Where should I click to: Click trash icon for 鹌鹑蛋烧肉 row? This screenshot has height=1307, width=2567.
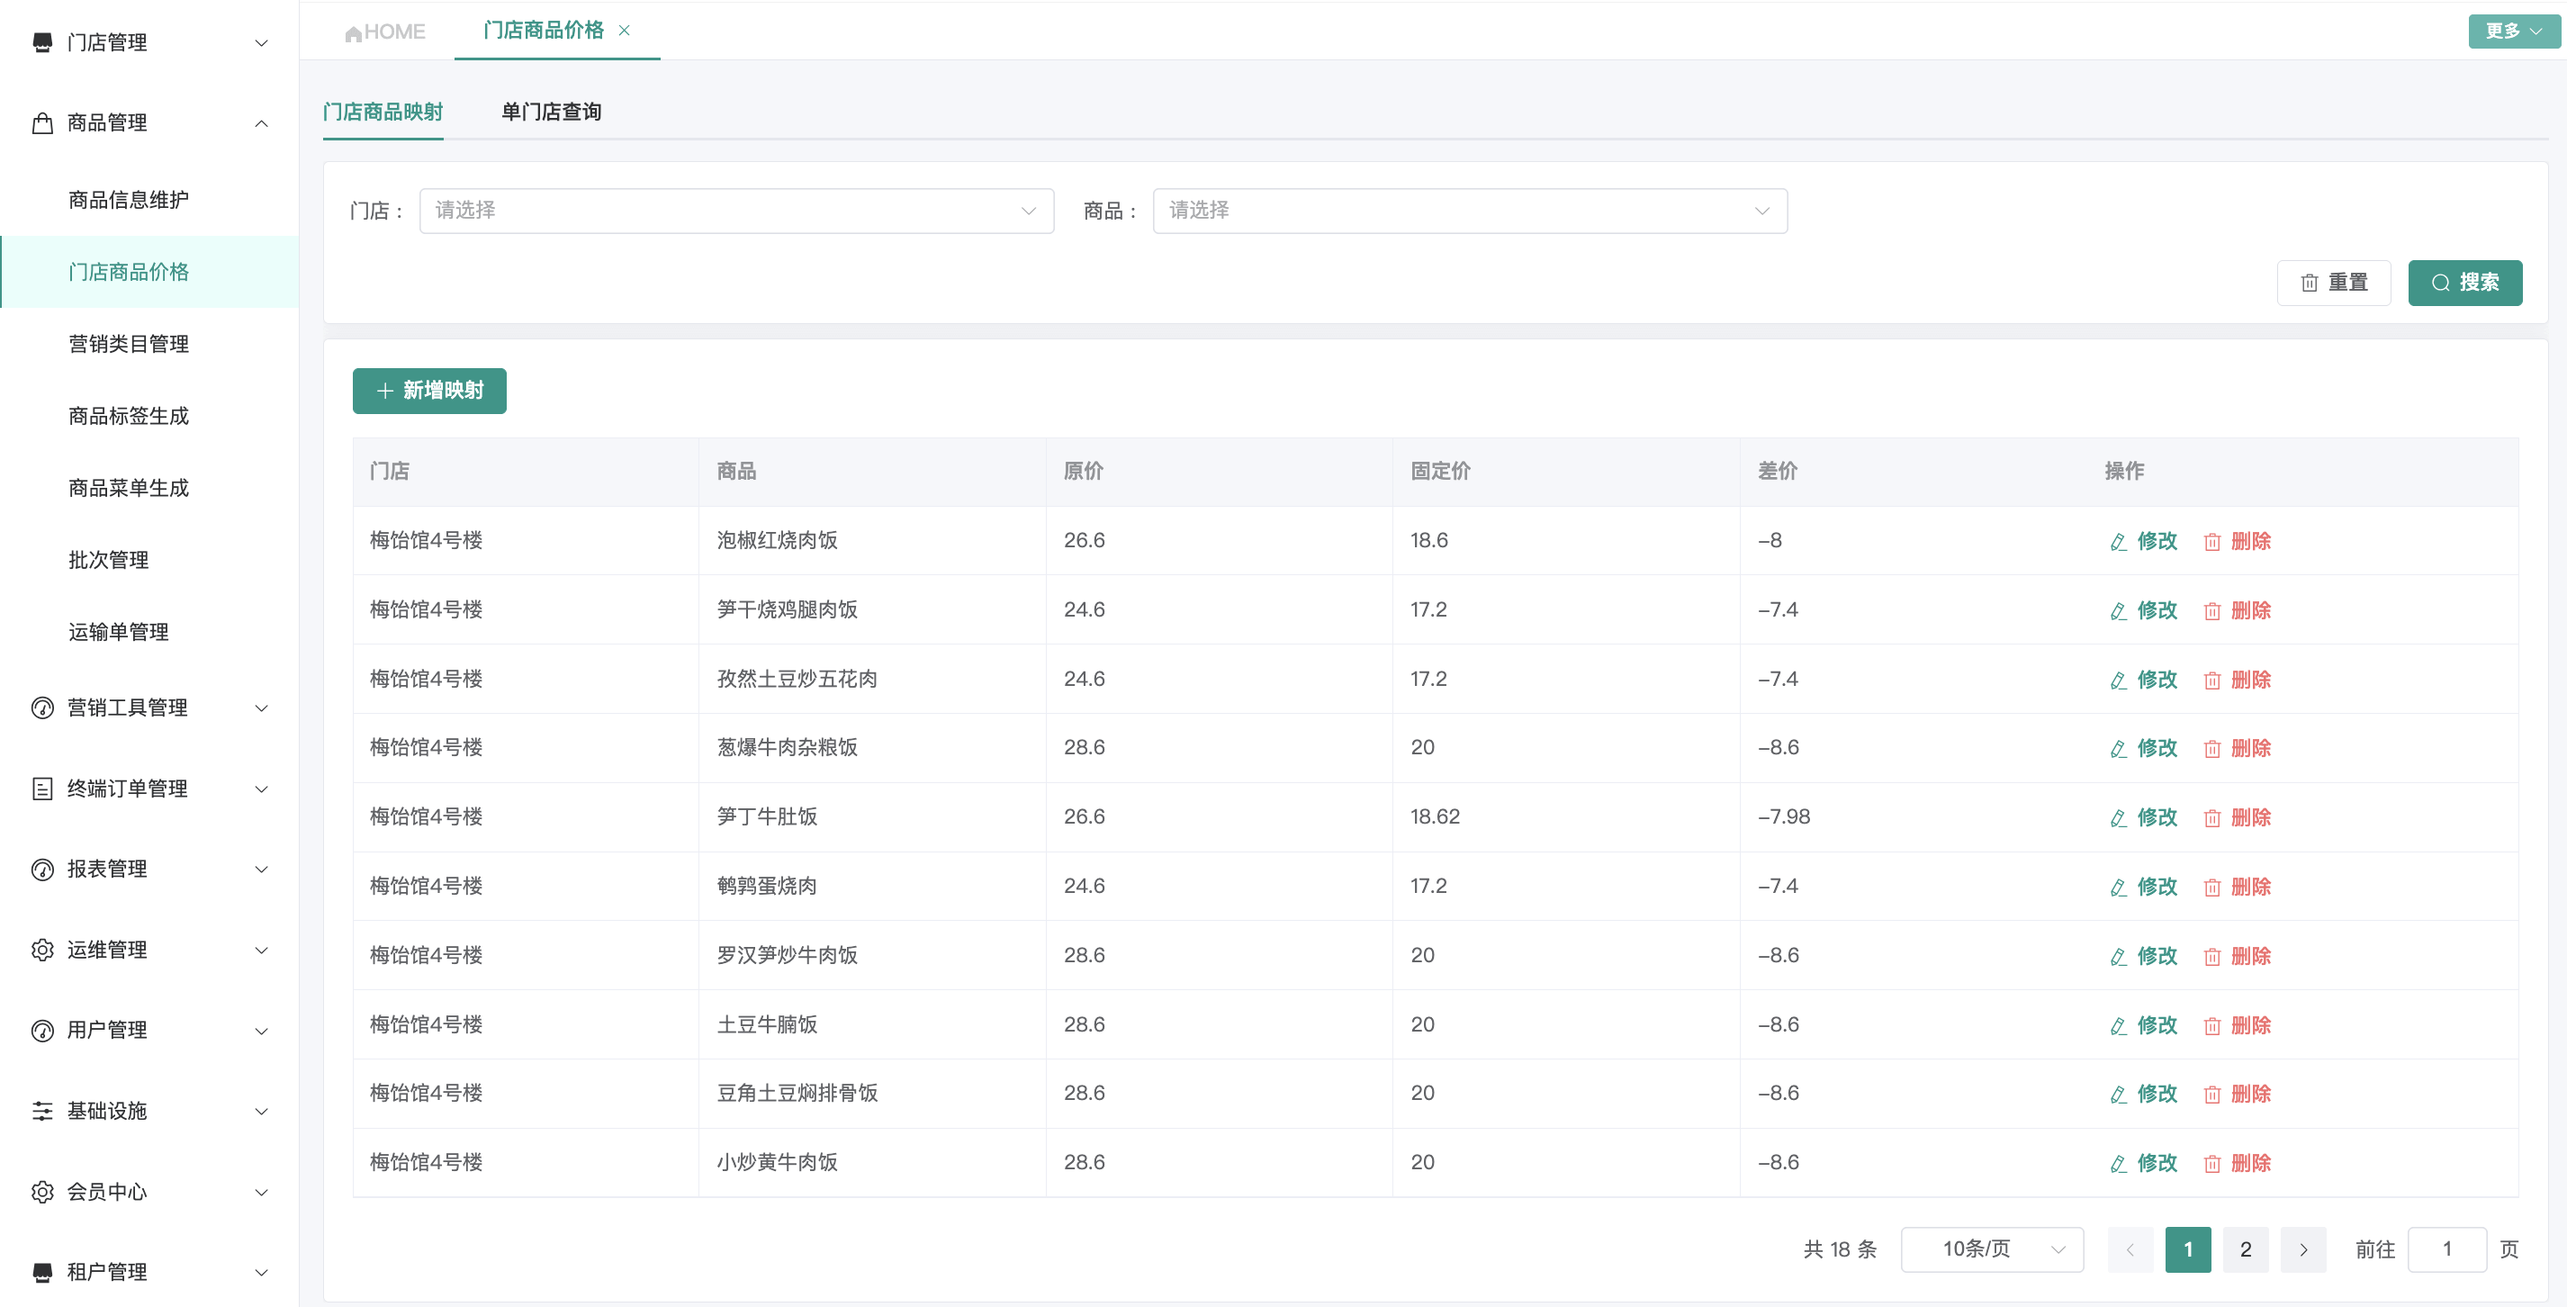point(2212,887)
